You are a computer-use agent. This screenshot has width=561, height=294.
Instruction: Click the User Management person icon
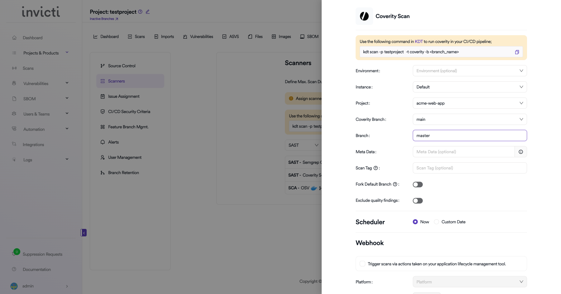click(103, 157)
